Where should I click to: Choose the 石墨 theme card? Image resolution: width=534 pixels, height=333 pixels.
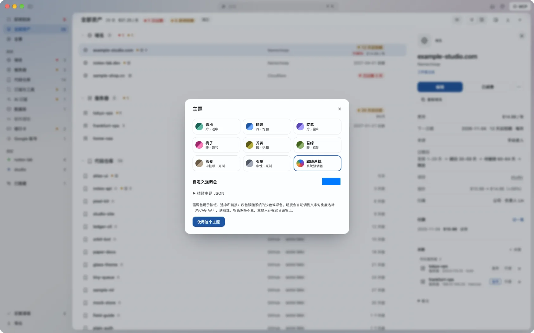[267, 163]
